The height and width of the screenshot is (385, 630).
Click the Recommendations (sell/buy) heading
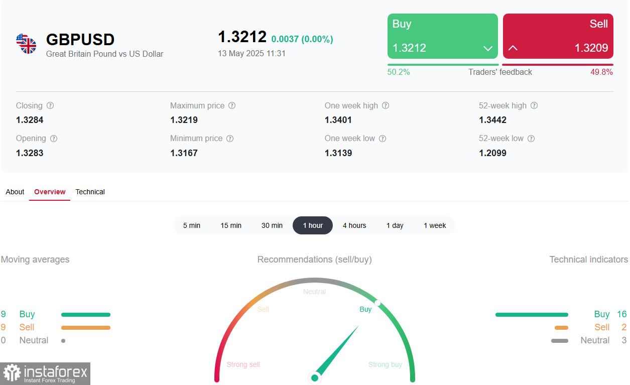tap(315, 260)
